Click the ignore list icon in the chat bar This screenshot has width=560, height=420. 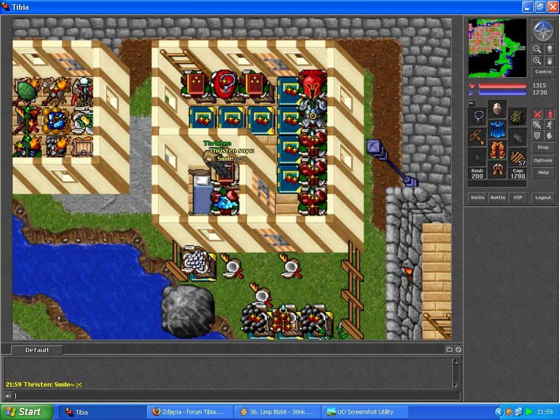point(458,349)
